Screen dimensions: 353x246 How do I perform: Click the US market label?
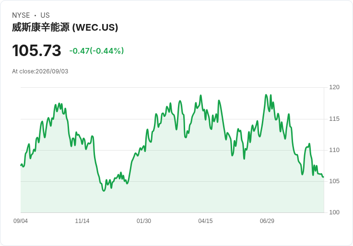point(45,15)
